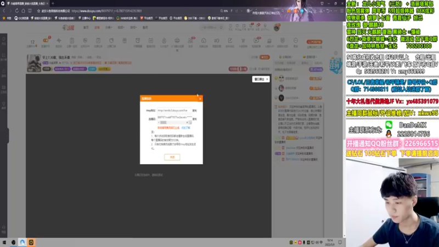
Task: Click the user avatar in the page header
Action: [x=277, y=27]
